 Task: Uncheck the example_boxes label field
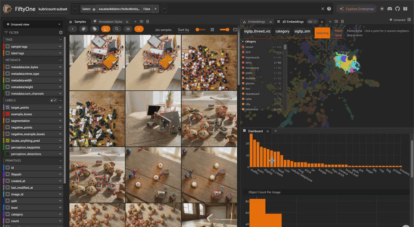point(8,114)
